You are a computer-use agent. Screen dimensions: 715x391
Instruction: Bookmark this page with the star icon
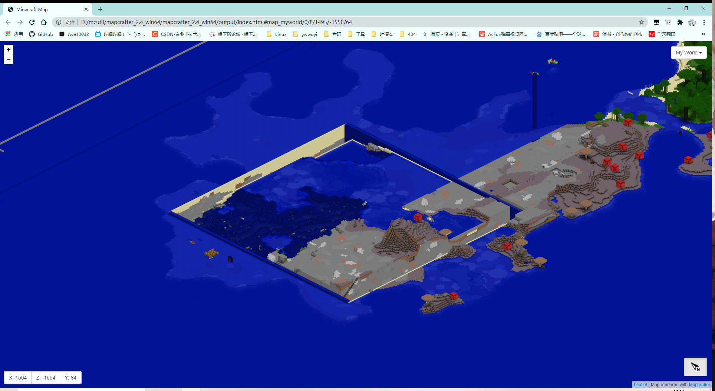click(642, 22)
